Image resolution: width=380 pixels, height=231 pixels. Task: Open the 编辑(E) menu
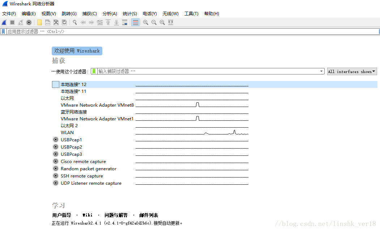[29, 14]
